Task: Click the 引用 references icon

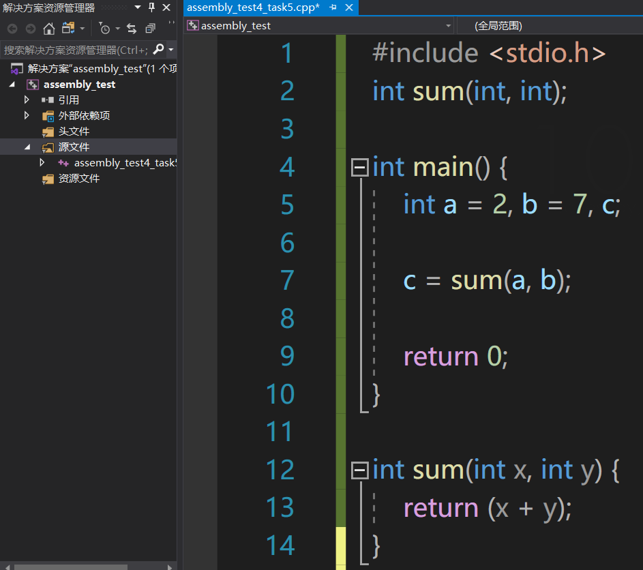Action: click(x=48, y=100)
